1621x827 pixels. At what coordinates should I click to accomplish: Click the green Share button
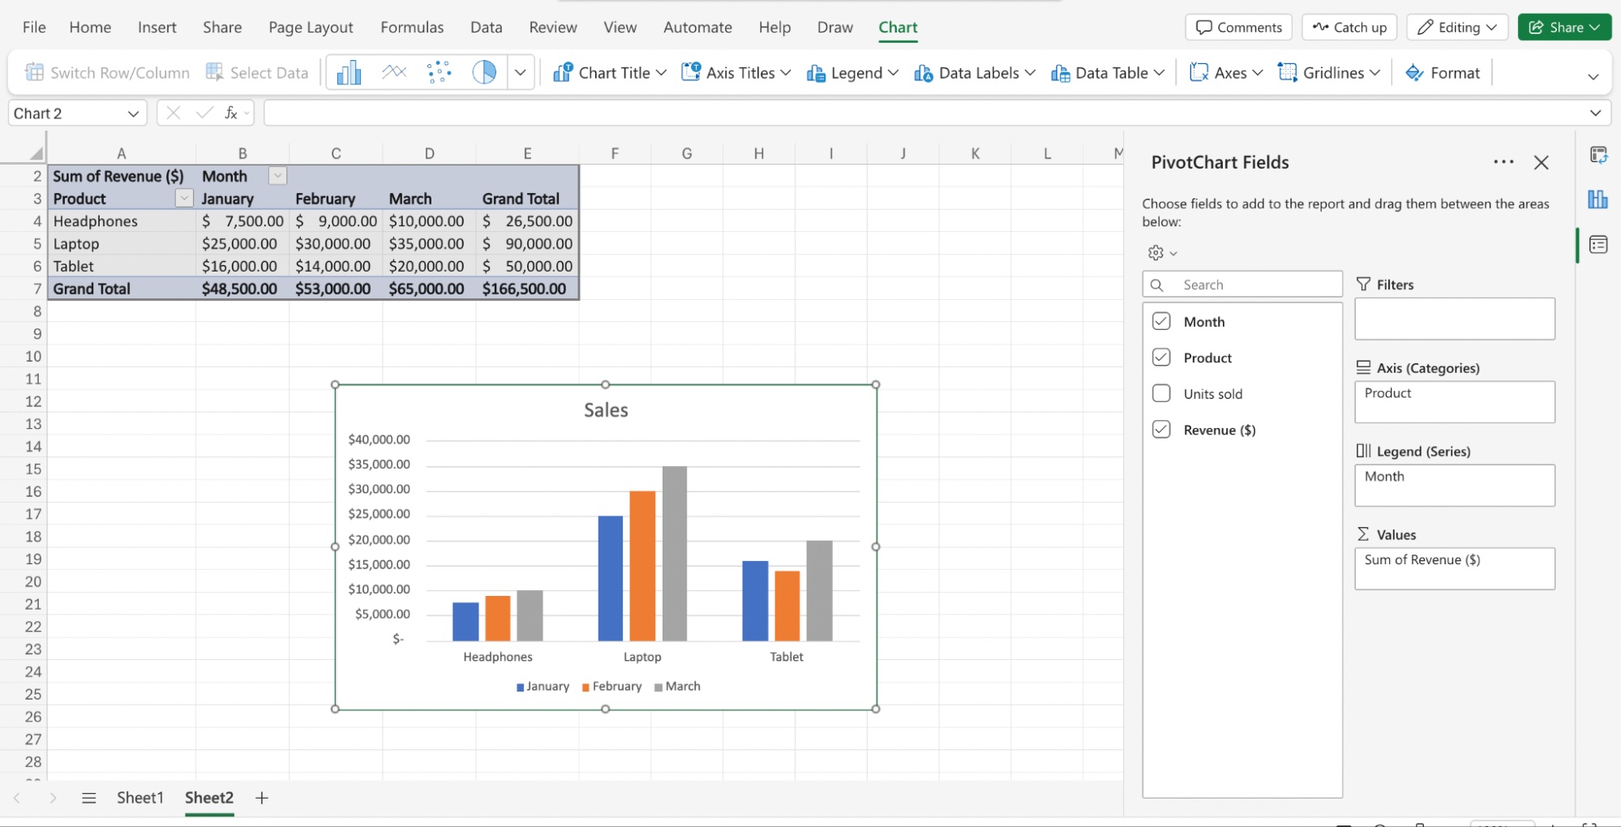tap(1564, 28)
